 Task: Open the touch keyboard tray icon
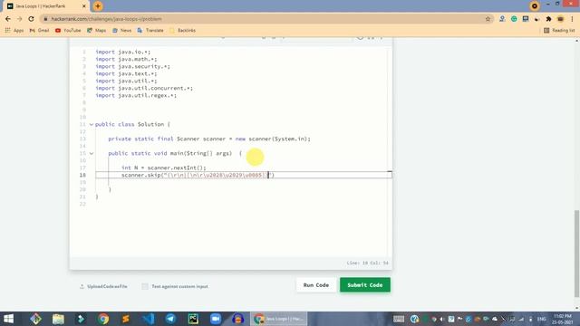[399, 319]
